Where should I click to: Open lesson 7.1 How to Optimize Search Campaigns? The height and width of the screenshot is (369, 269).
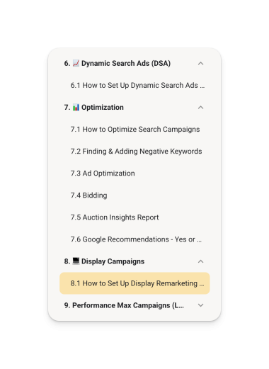click(x=134, y=130)
